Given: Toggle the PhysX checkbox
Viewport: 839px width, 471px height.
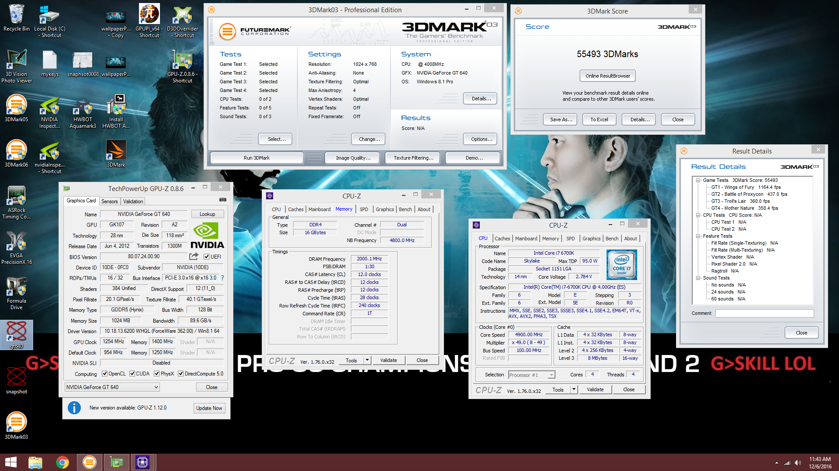Looking at the screenshot, I should click(x=156, y=374).
